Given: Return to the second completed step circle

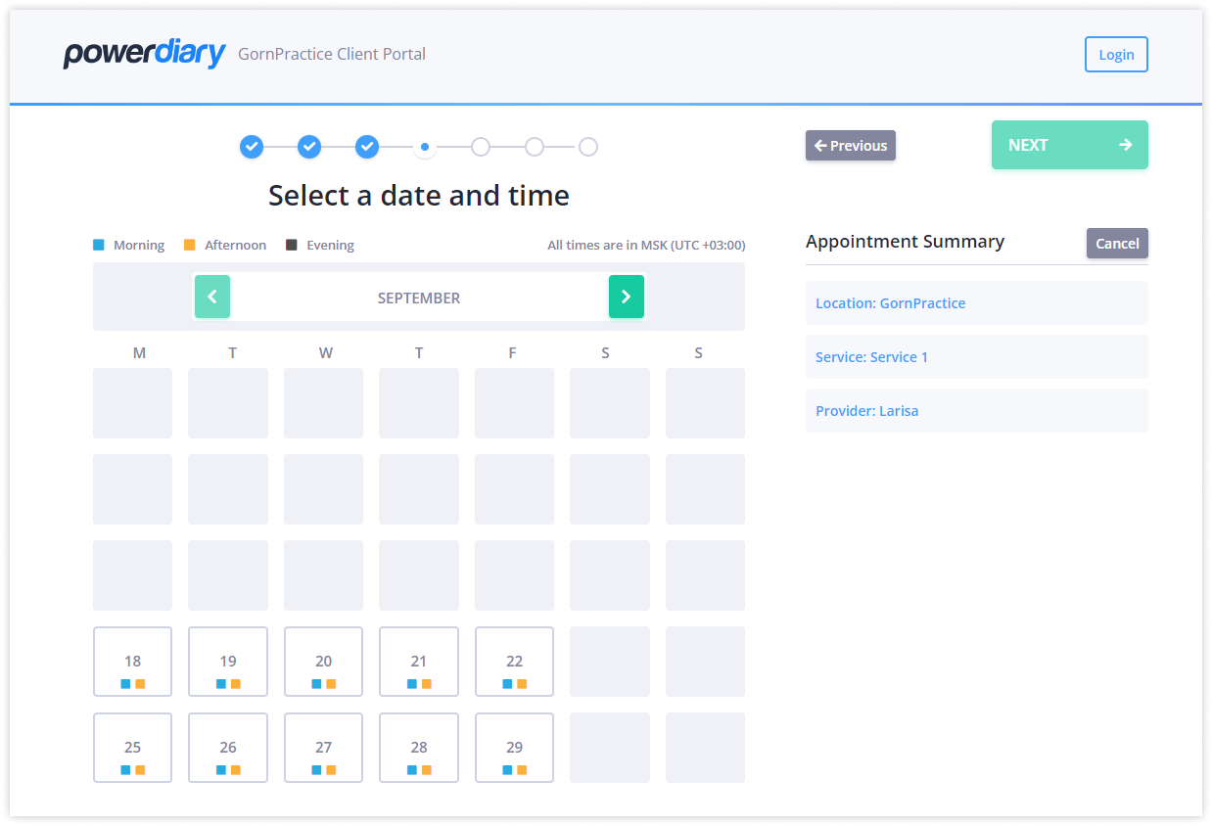Looking at the screenshot, I should click(309, 147).
